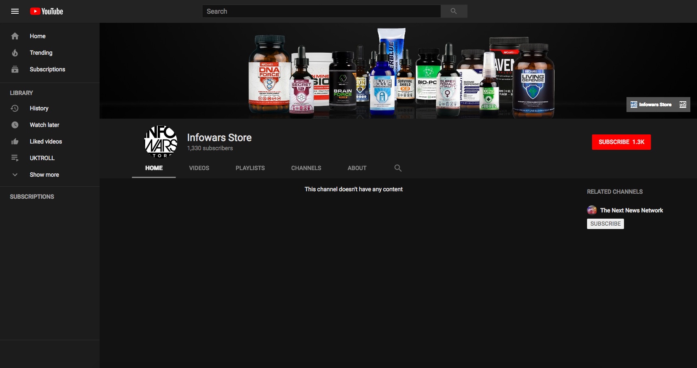Open The Next News Network channel
This screenshot has height=368, width=697.
point(631,210)
